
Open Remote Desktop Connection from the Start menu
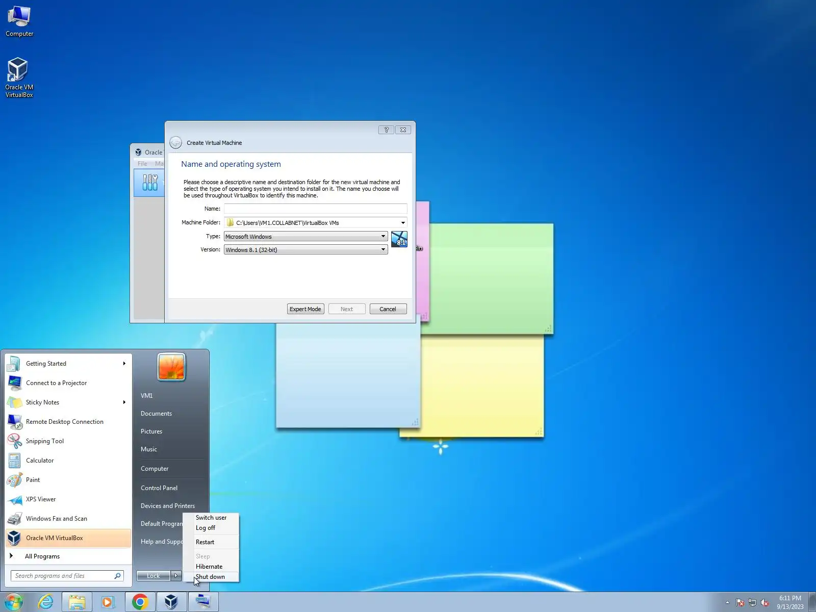pos(68,422)
